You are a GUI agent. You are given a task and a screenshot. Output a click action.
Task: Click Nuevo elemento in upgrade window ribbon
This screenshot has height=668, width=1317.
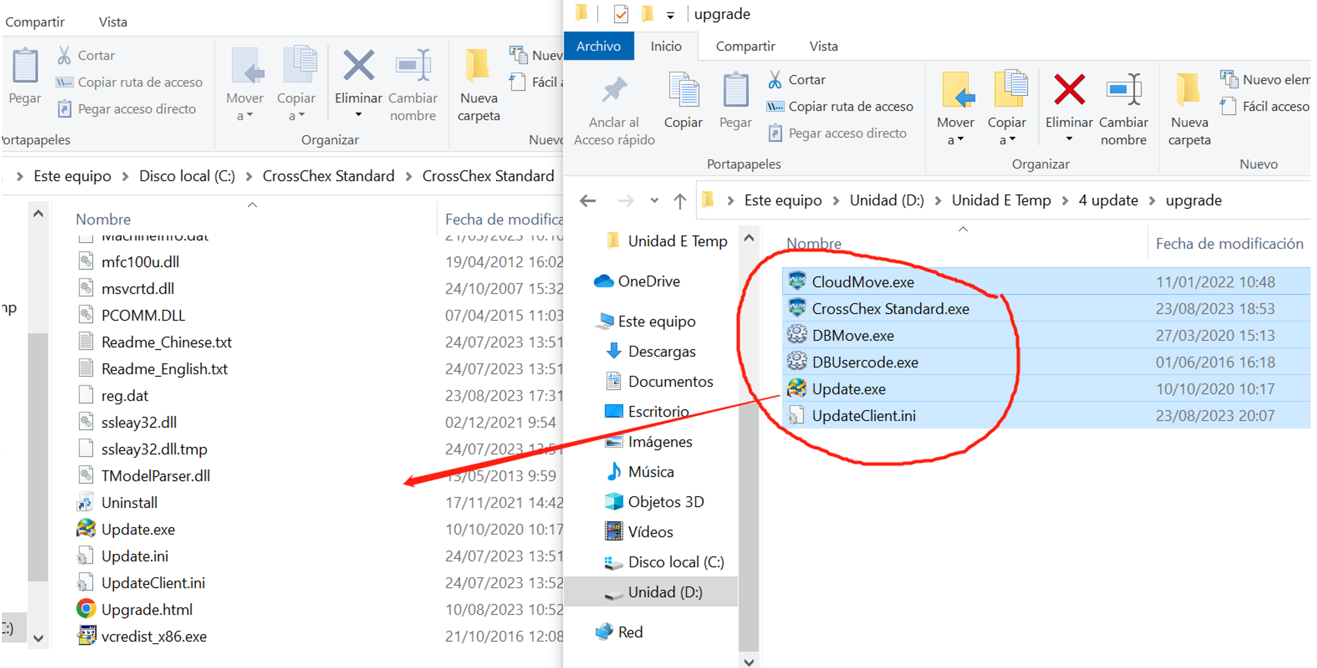point(1264,80)
